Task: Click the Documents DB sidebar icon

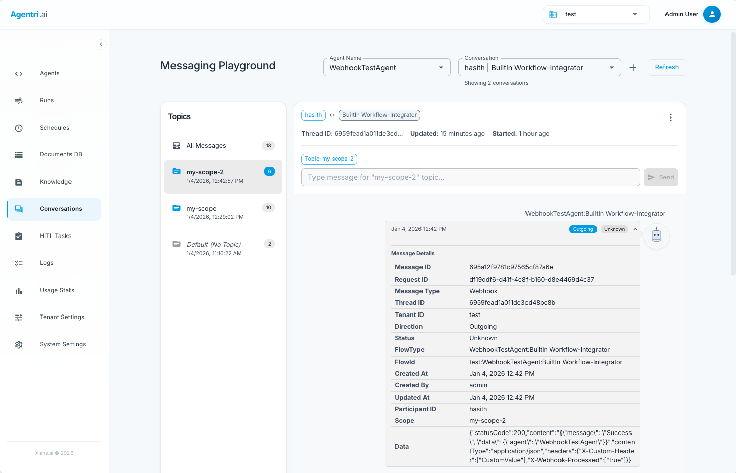Action: click(19, 154)
